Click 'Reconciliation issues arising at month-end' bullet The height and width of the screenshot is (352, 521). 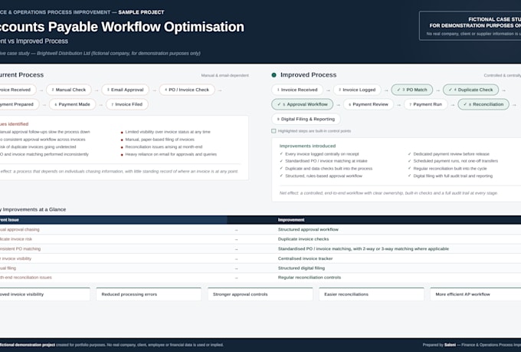164,147
